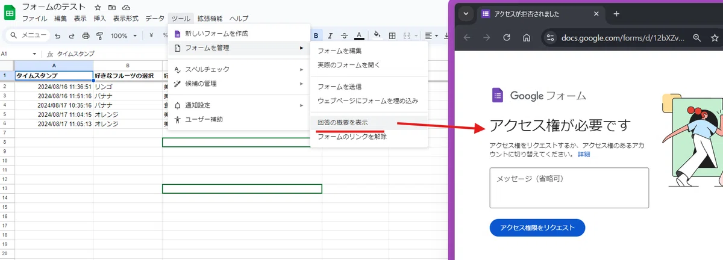Screen dimensions: 723x260
Task: Choose フォームを編集 in the submenu
Action: [369, 51]
